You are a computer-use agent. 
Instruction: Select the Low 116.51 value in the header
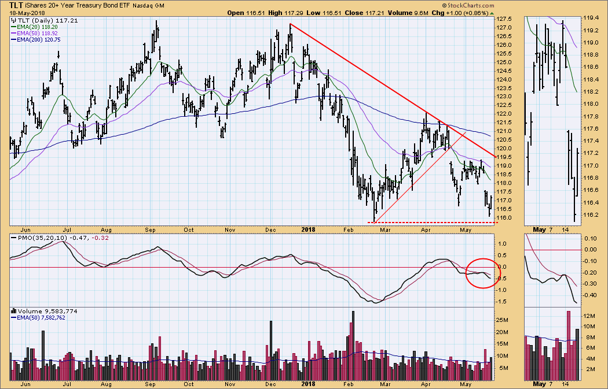point(324,13)
